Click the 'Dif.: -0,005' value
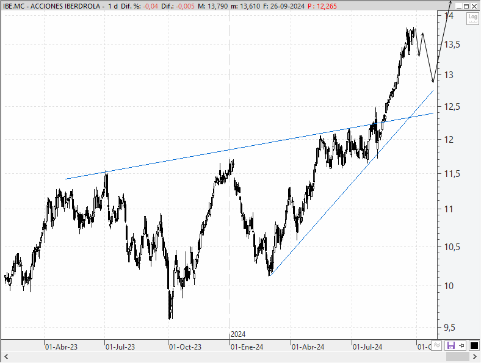 pos(178,6)
